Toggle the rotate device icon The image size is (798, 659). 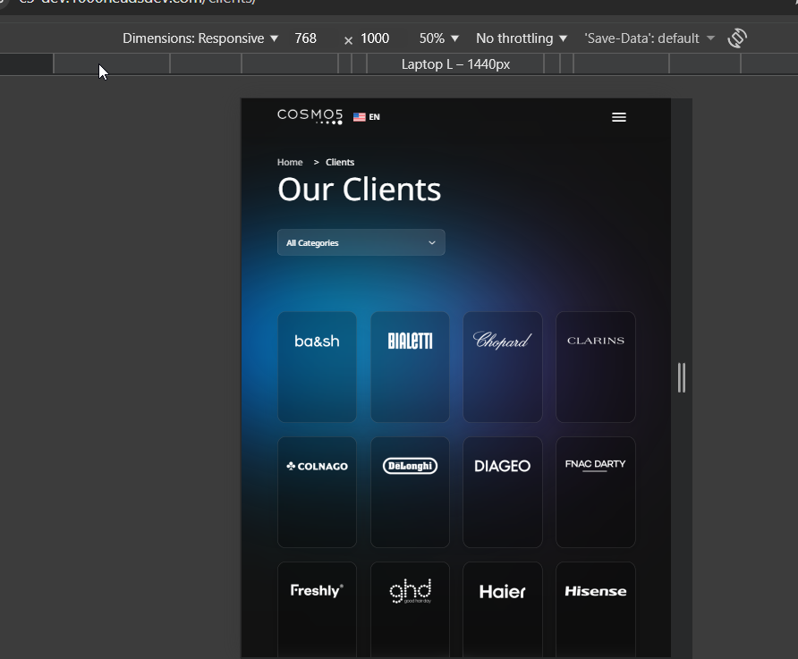pos(737,38)
